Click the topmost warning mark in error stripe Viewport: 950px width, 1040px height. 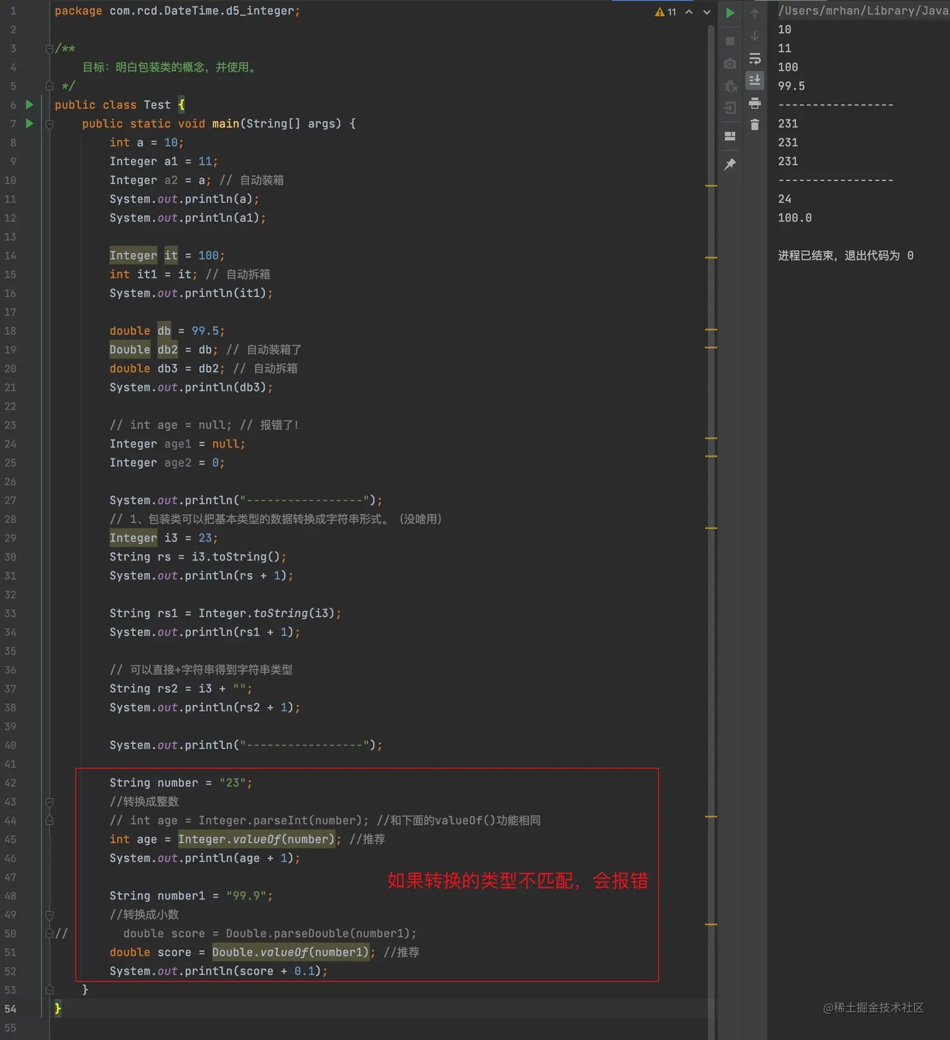711,186
